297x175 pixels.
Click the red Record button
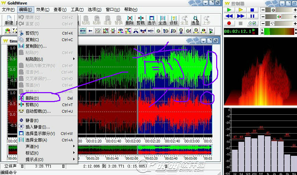click(229, 23)
